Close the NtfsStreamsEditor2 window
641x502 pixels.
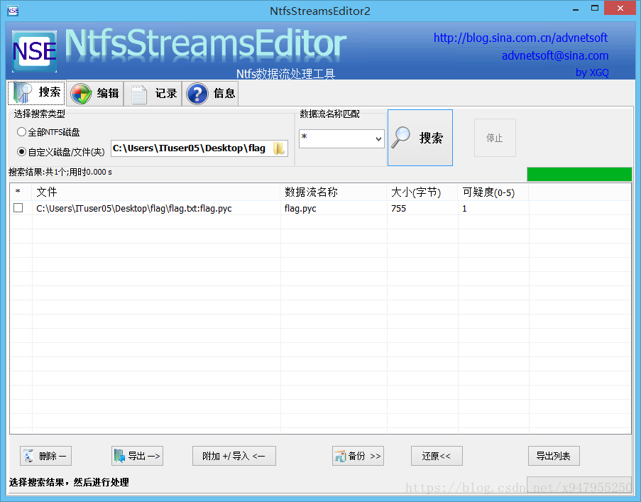[620, 9]
